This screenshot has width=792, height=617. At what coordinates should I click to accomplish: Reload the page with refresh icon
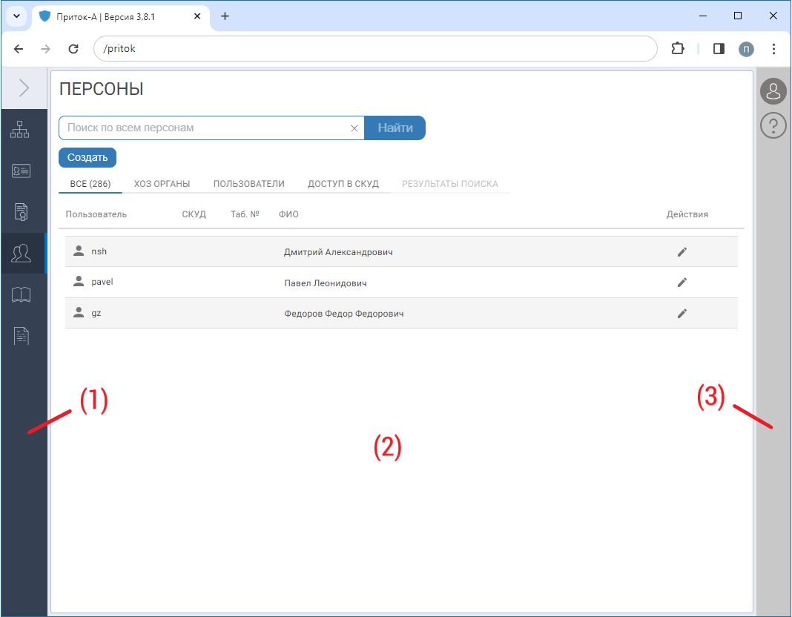(73, 48)
